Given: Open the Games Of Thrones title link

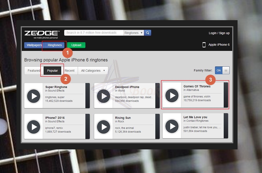Looking at the screenshot, I should [197, 86].
